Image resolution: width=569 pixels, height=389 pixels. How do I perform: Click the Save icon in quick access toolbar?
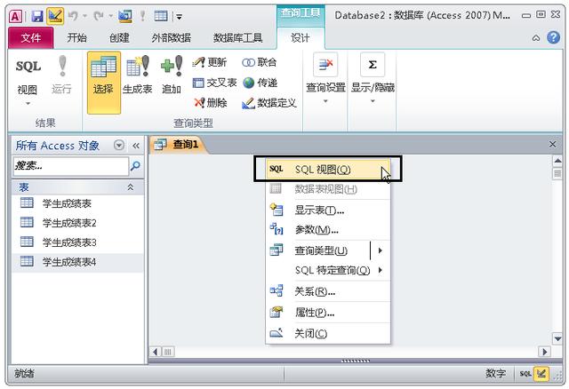click(x=37, y=16)
